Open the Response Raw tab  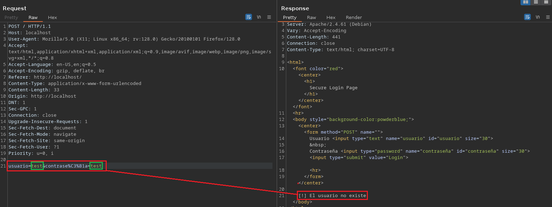311,17
